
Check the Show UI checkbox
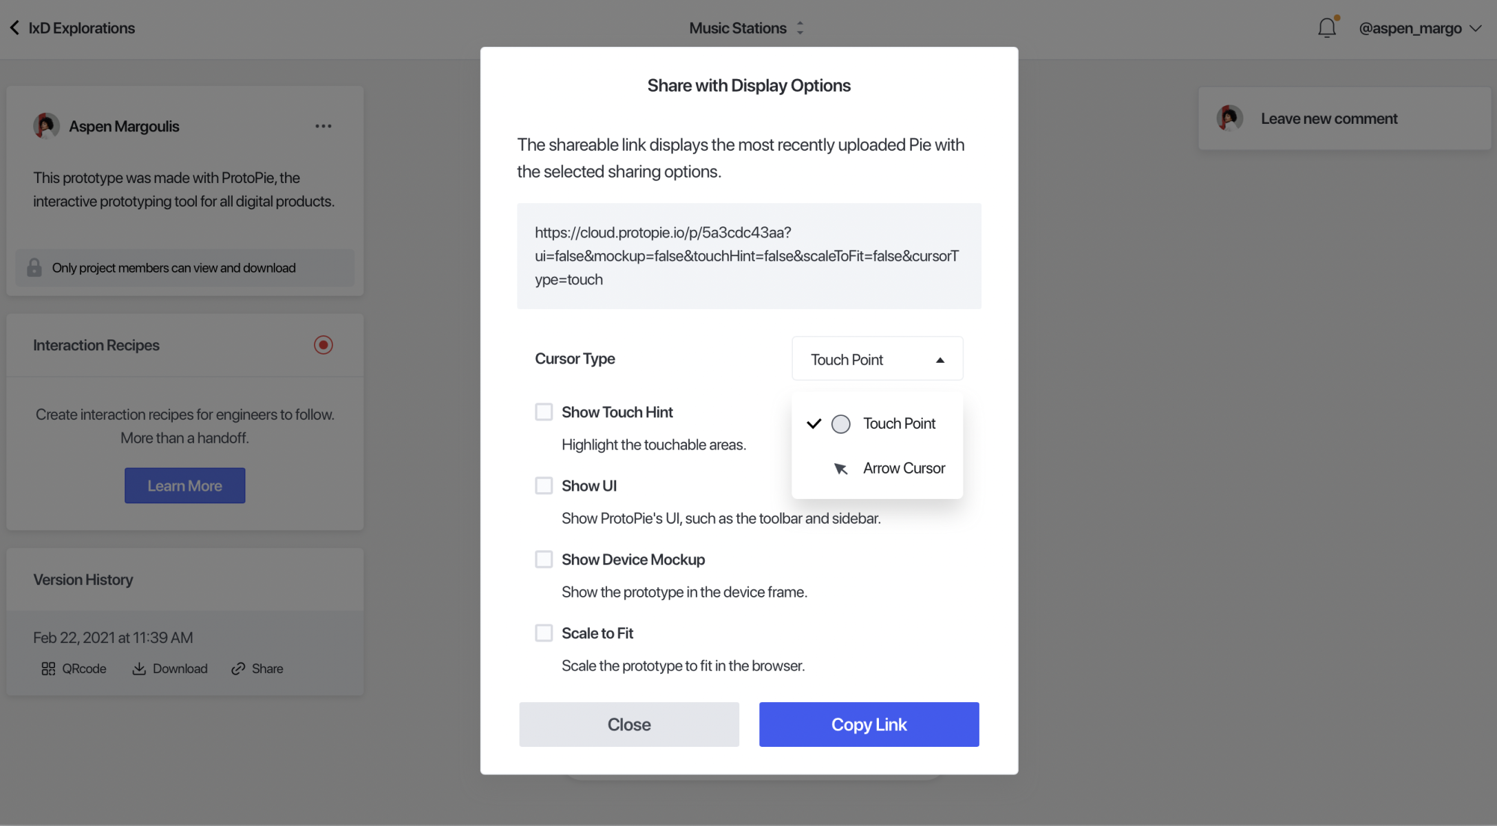(x=544, y=485)
